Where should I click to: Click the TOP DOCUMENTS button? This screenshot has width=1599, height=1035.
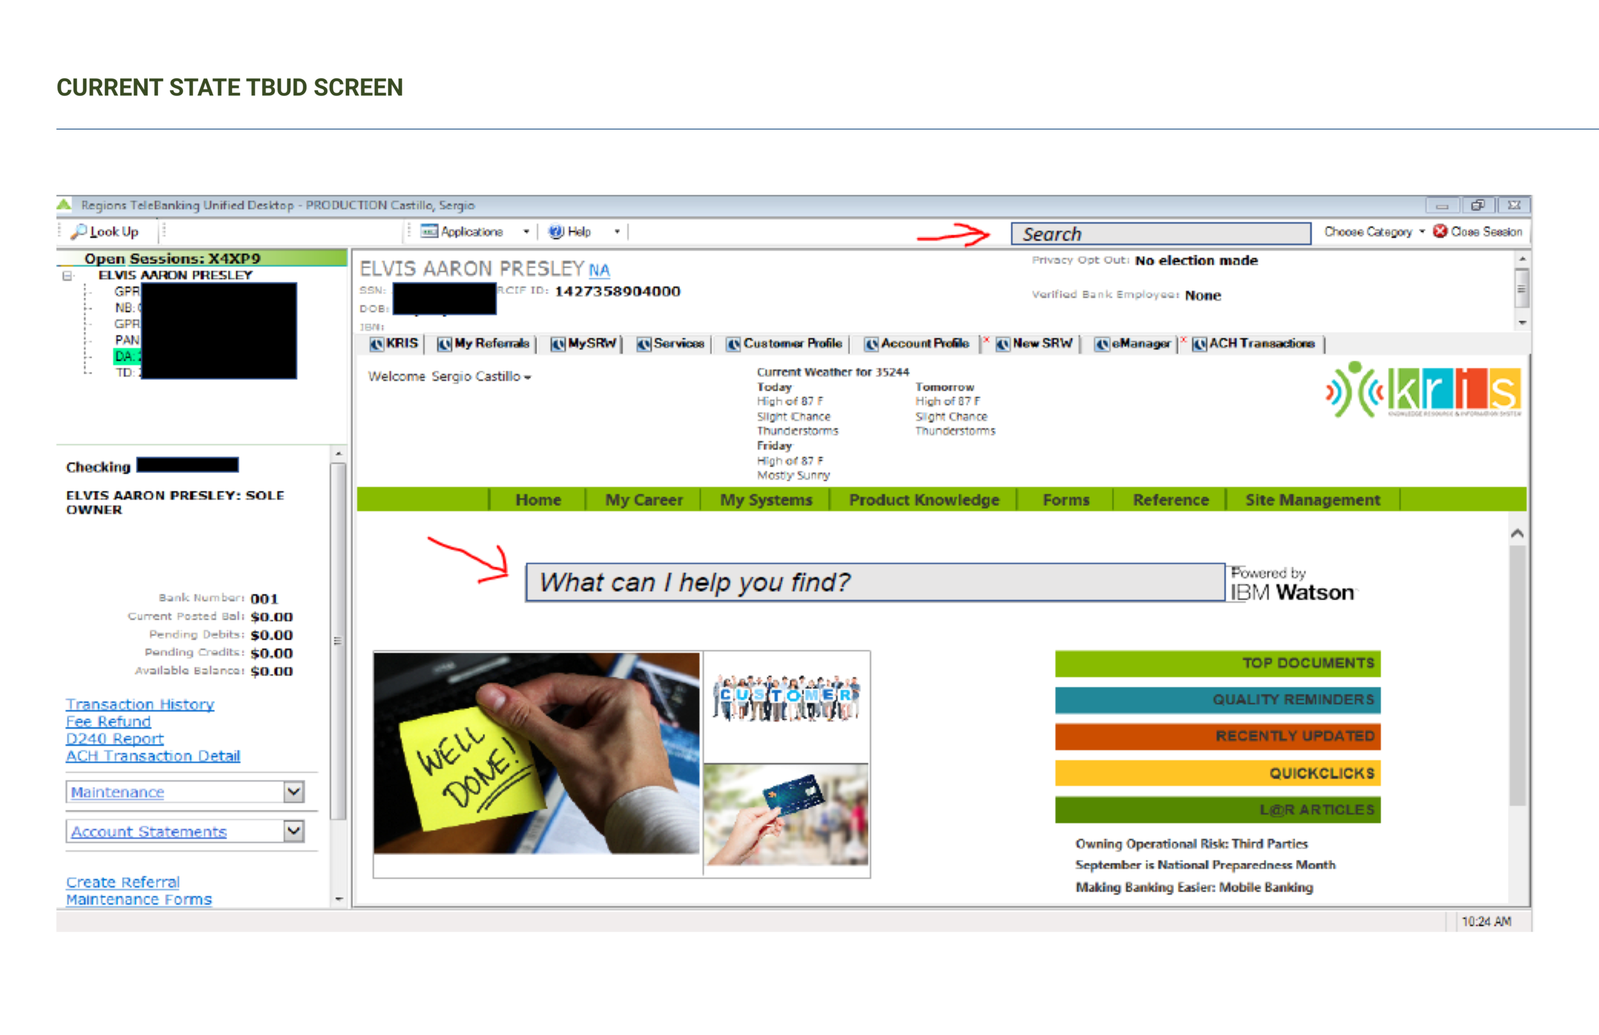[1217, 663]
